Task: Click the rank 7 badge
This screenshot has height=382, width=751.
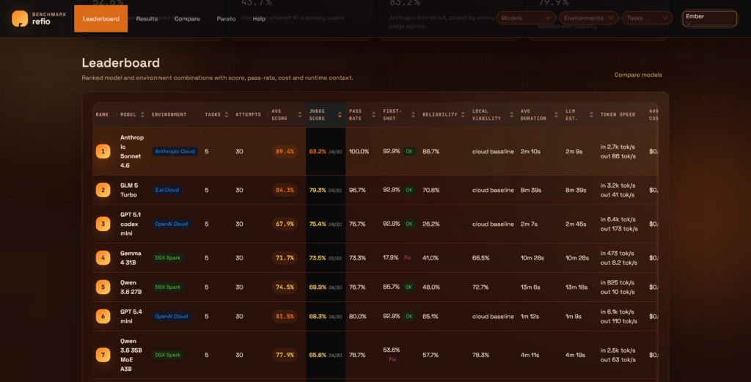Action: tap(103, 355)
